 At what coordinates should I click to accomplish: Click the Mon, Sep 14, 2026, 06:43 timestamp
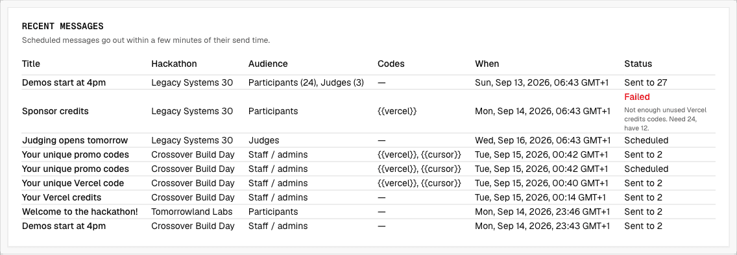(x=543, y=112)
